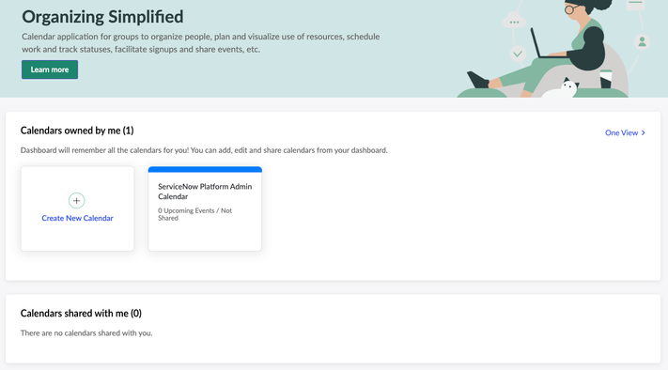This screenshot has width=668, height=370.
Task: Click the chevron arrow beside One View
Action: pos(643,132)
